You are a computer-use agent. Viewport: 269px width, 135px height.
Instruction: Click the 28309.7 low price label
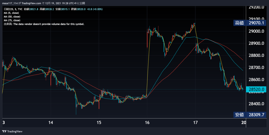tap(256, 115)
